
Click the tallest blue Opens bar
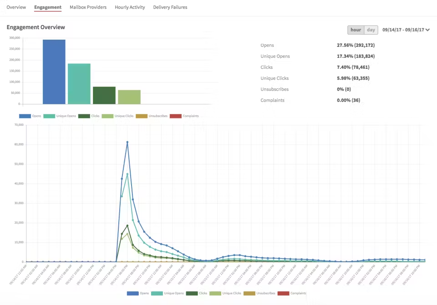[54, 71]
